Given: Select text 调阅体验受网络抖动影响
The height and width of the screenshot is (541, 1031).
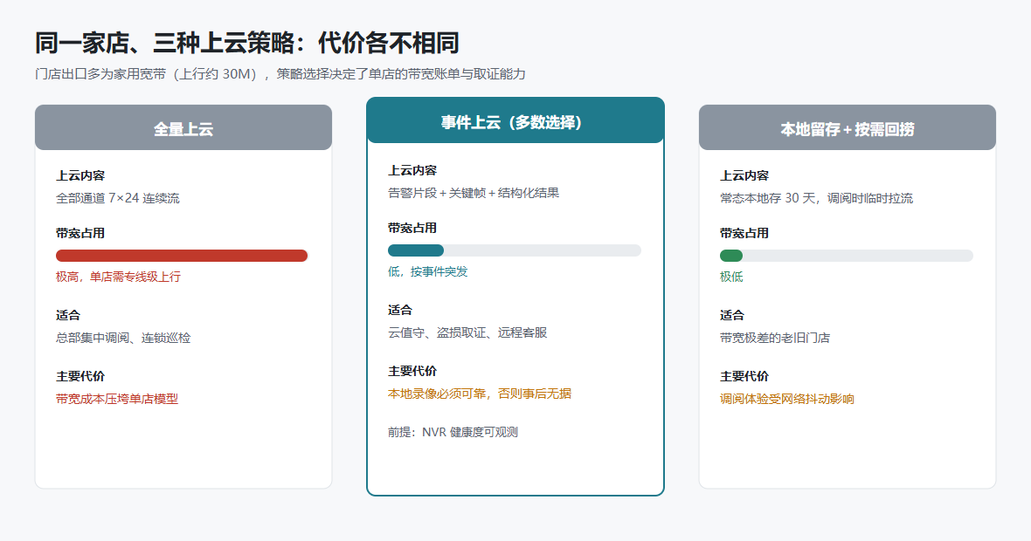Looking at the screenshot, I should pyautogui.click(x=787, y=399).
